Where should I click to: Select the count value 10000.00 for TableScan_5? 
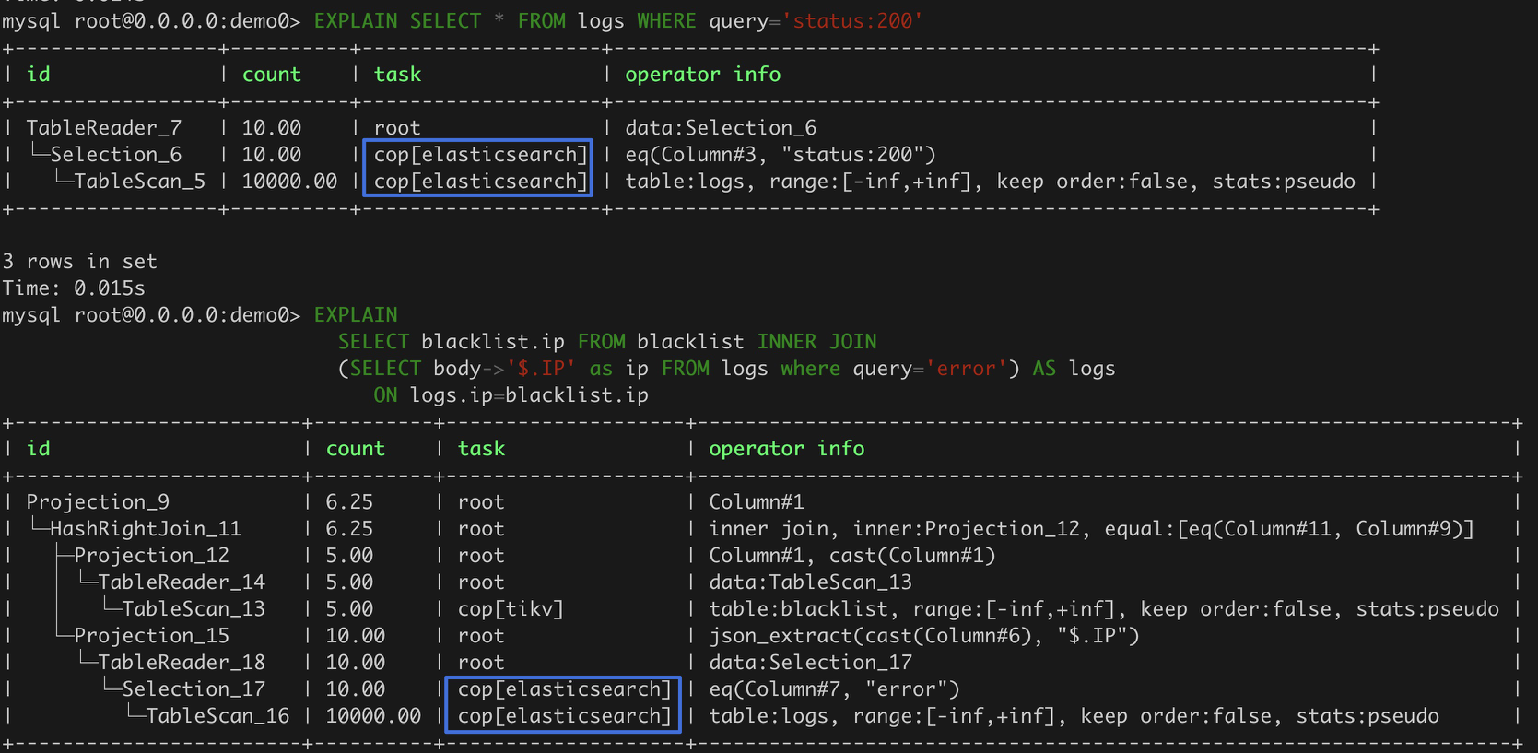[x=289, y=182]
